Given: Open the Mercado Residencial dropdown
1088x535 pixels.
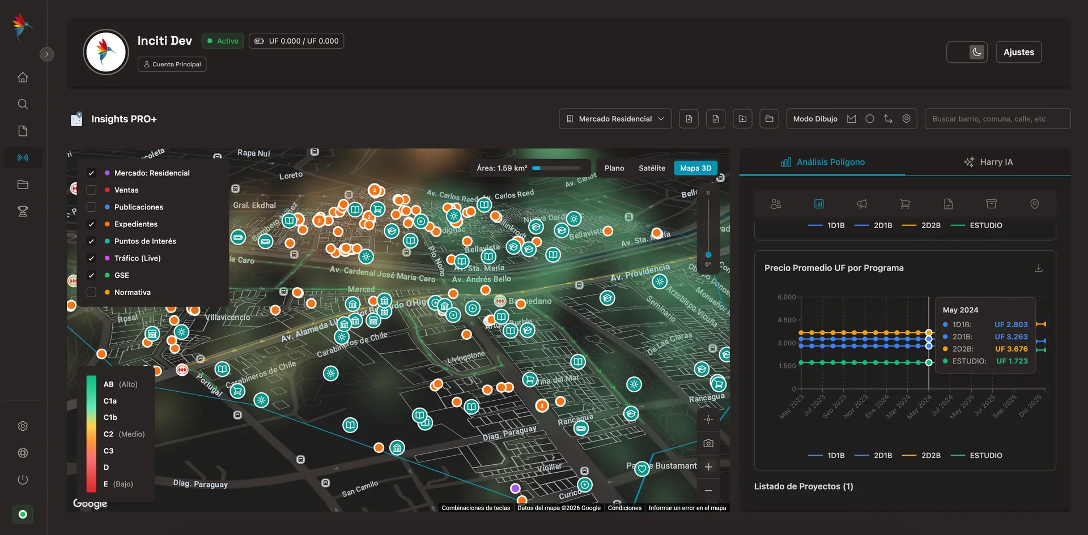Looking at the screenshot, I should tap(615, 119).
